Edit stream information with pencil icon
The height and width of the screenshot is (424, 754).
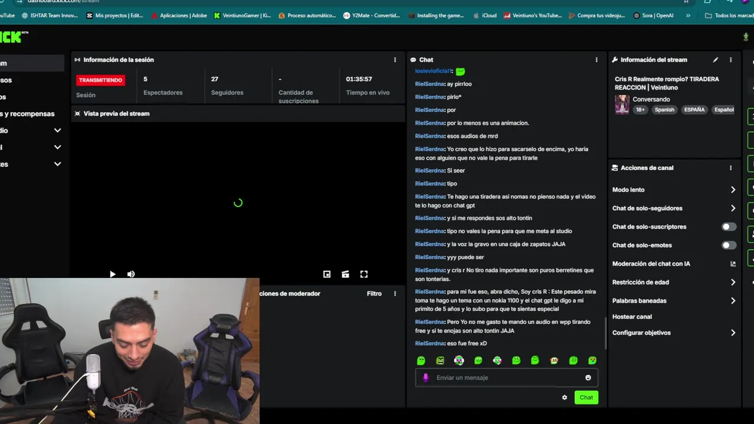pos(716,59)
